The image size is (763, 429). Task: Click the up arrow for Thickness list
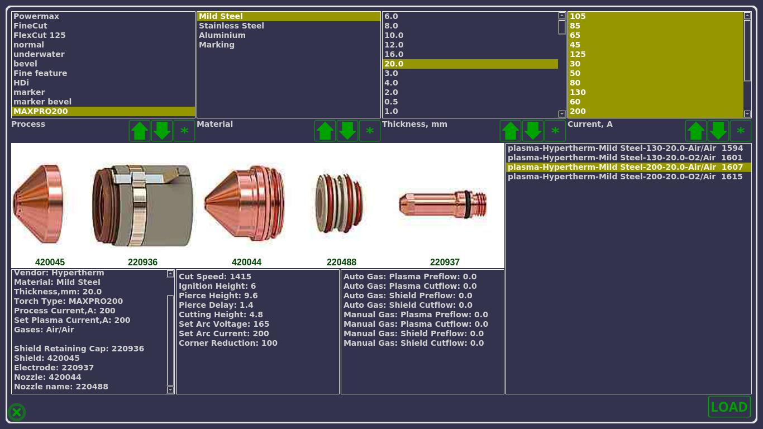tap(511, 131)
